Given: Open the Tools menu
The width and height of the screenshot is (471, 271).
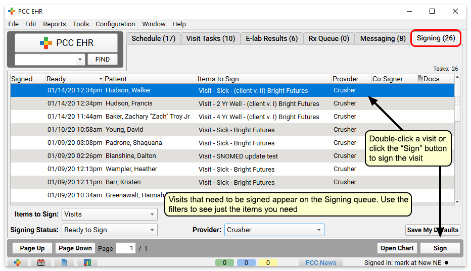Looking at the screenshot, I should [81, 24].
